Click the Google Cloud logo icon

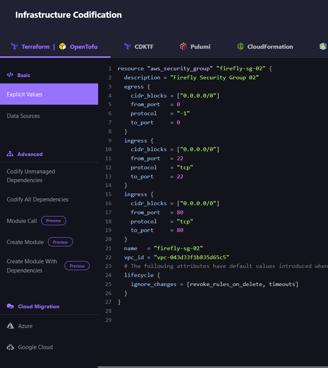(10, 347)
